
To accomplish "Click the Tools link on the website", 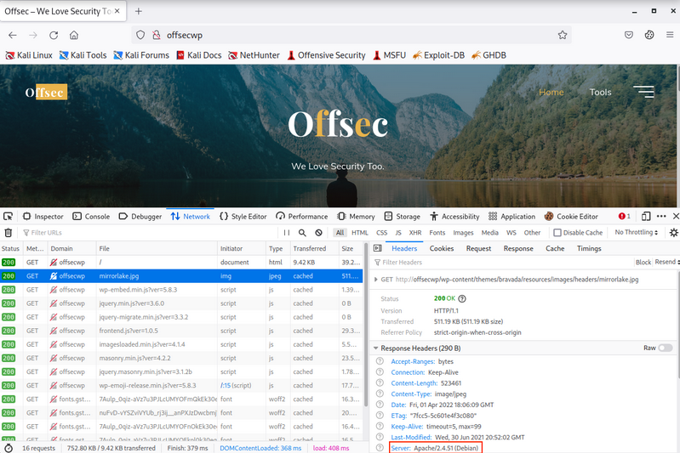I will point(600,92).
